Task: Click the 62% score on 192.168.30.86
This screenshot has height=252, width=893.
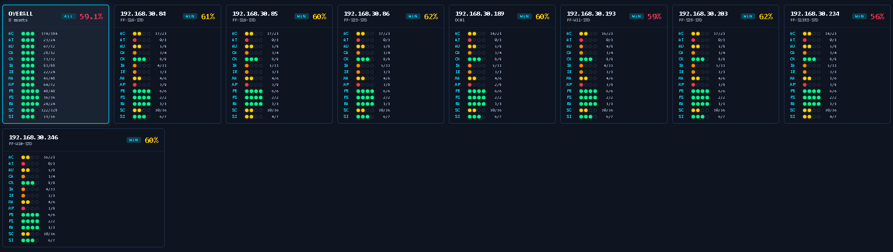Action: (x=431, y=17)
